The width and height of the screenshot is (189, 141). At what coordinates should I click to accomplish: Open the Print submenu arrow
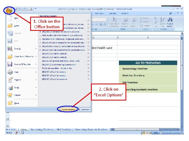click(x=36, y=72)
